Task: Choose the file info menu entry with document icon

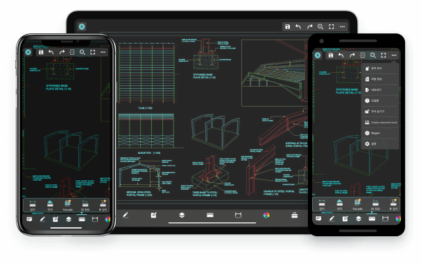Action: point(380,79)
